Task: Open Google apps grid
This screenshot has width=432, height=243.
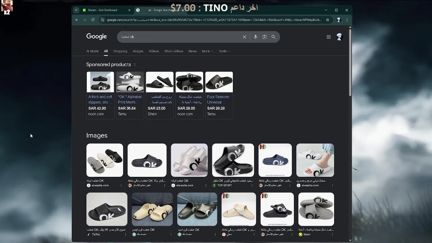Action: coord(328,37)
